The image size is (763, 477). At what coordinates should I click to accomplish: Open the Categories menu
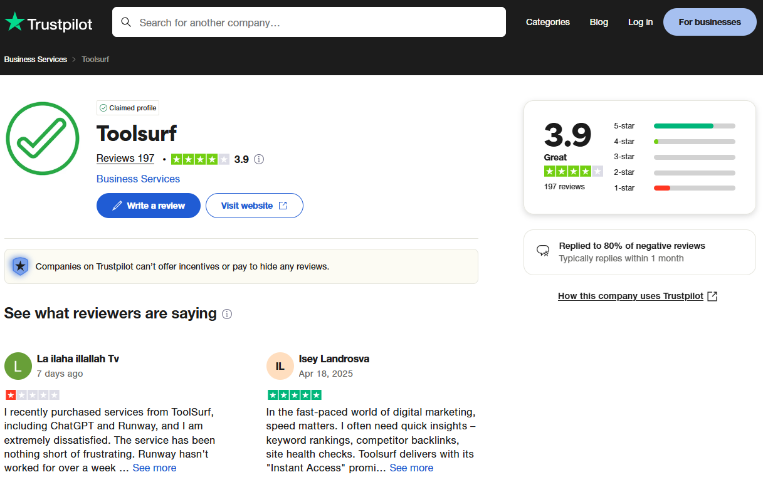click(548, 22)
